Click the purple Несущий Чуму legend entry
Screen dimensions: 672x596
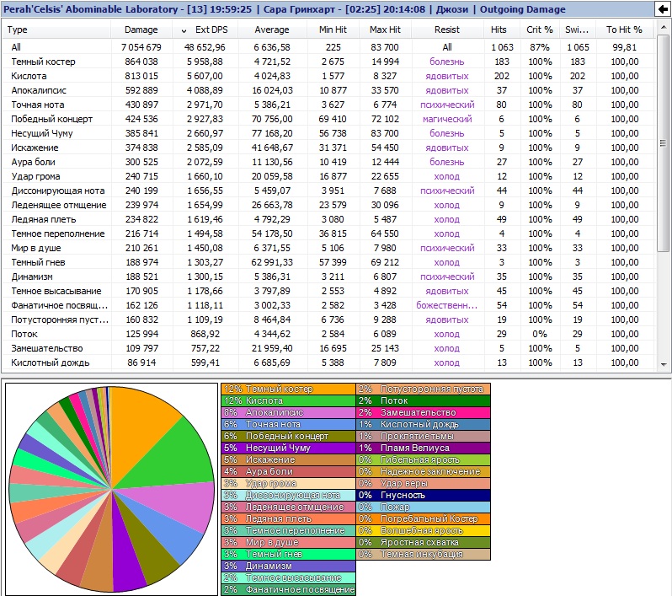click(x=289, y=448)
